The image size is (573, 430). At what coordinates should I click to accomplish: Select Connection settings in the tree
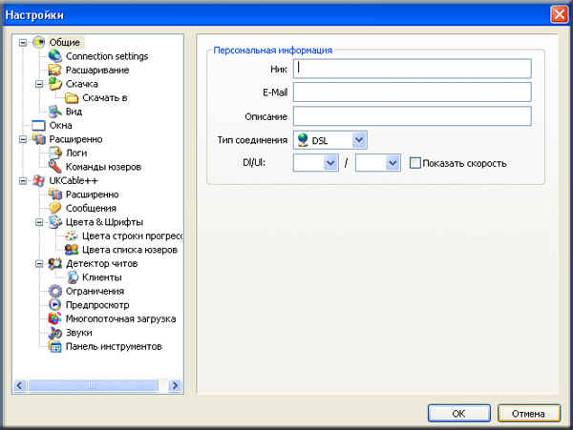click(x=107, y=56)
